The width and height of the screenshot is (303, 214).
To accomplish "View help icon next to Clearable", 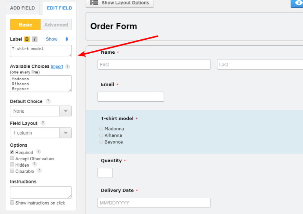I will coord(39,171).
